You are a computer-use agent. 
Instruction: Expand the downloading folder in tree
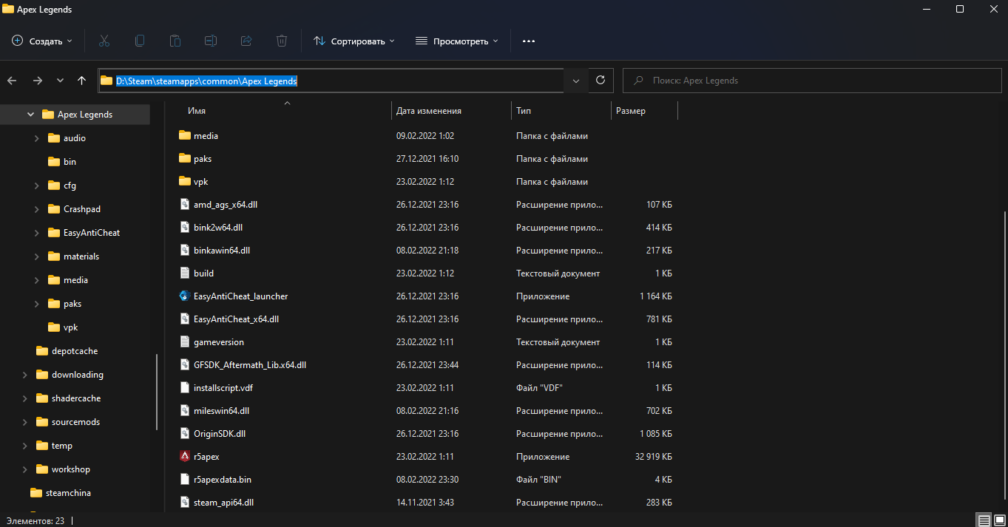pos(25,375)
